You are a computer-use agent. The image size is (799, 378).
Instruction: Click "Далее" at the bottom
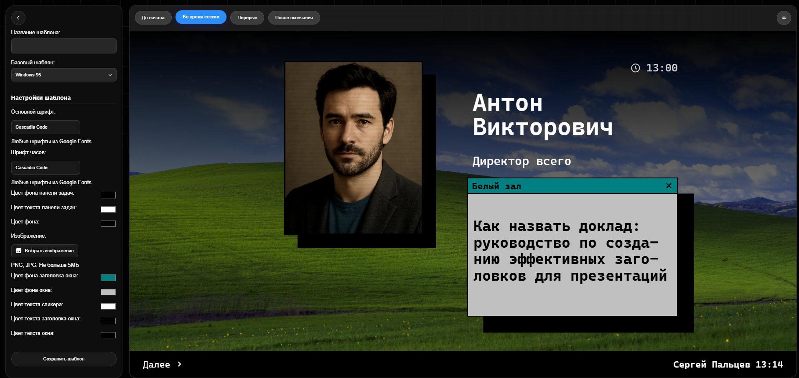[x=157, y=364]
